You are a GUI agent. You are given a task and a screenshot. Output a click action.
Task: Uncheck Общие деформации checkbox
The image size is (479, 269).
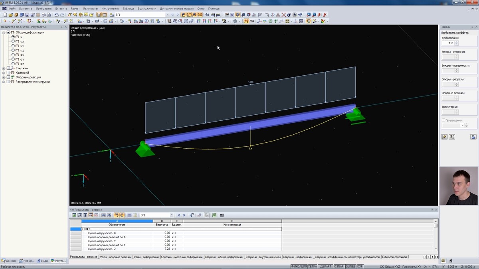coord(8,32)
